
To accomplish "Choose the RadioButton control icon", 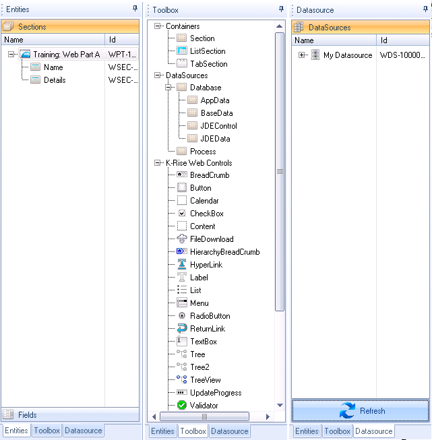I will pyautogui.click(x=181, y=316).
